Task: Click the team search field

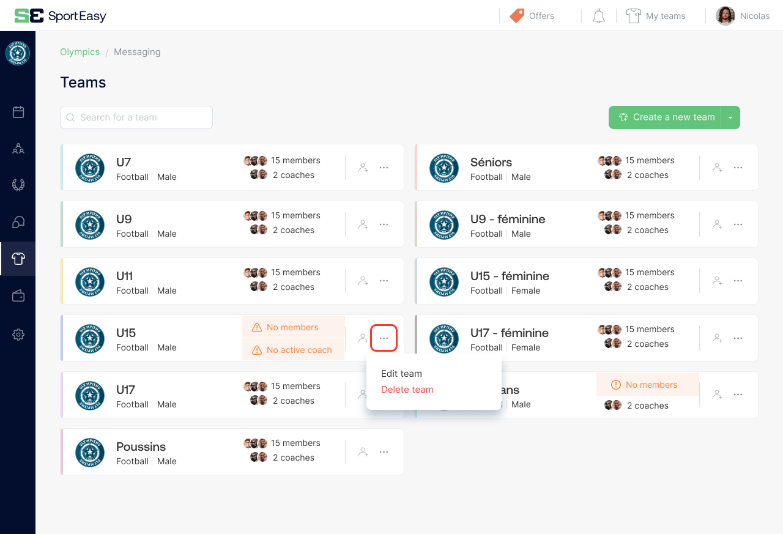Action: click(x=136, y=117)
